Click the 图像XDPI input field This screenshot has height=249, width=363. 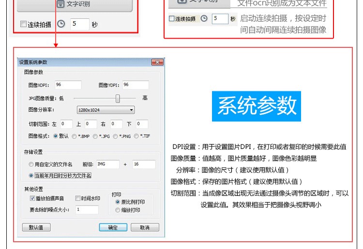pos(68,85)
